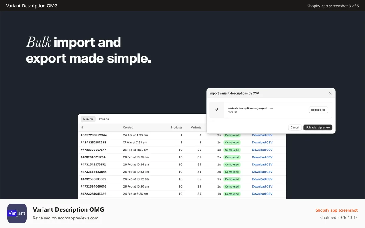
Task: Click the paperclip attachment icon in import dialog
Action: [x=217, y=109]
